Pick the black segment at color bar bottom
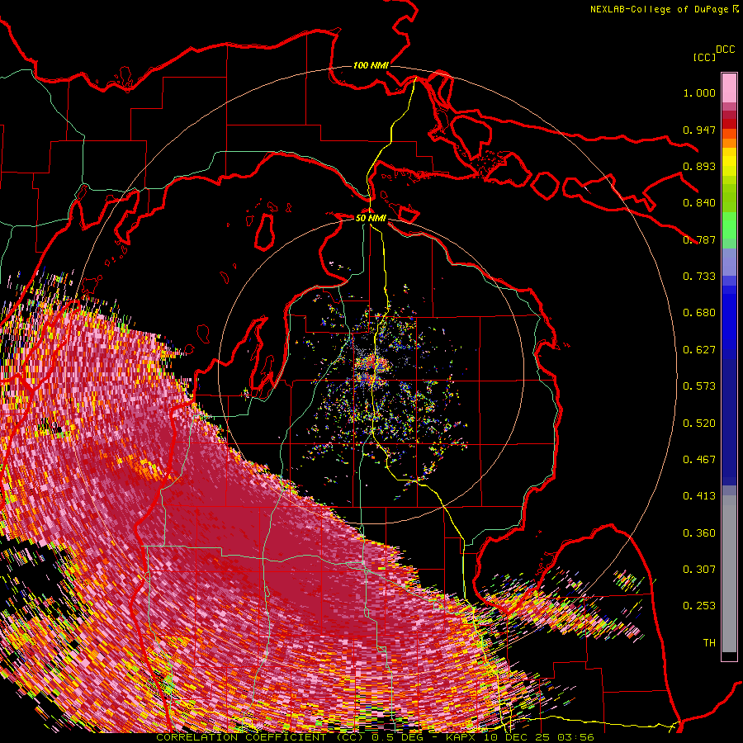The image size is (743, 743). tap(729, 656)
